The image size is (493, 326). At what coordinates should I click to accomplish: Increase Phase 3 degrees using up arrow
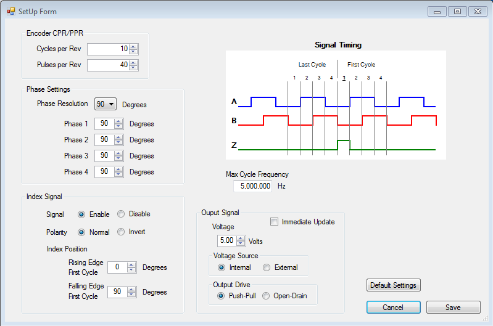pos(118,153)
